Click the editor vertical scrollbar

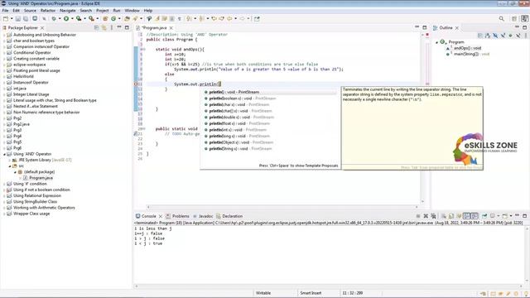click(x=422, y=118)
